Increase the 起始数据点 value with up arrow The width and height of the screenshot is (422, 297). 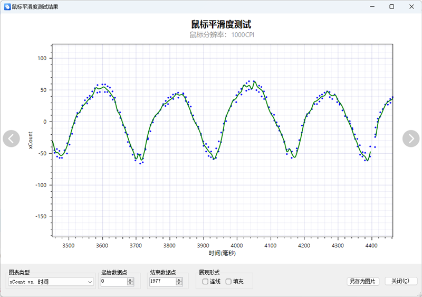130,280
